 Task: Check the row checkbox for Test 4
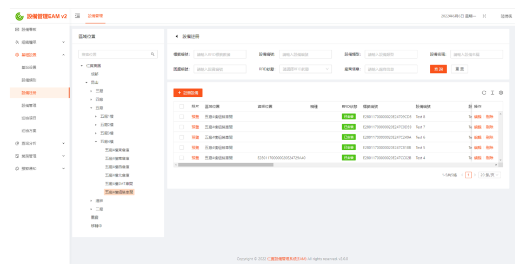[x=182, y=158]
